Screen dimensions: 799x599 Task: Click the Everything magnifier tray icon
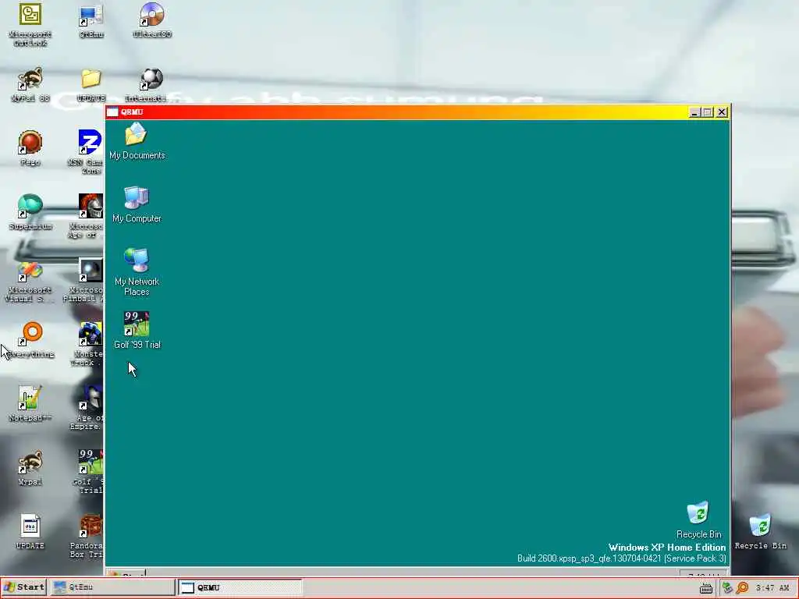(x=743, y=588)
